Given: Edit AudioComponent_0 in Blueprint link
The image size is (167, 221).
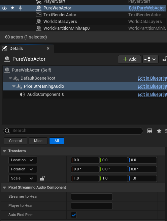Looking at the screenshot, I should click(152, 94).
